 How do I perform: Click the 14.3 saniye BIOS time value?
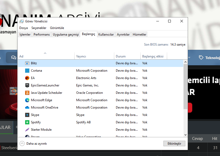tap(178, 45)
